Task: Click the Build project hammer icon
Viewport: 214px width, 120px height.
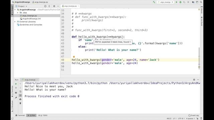Action: tap(154, 2)
